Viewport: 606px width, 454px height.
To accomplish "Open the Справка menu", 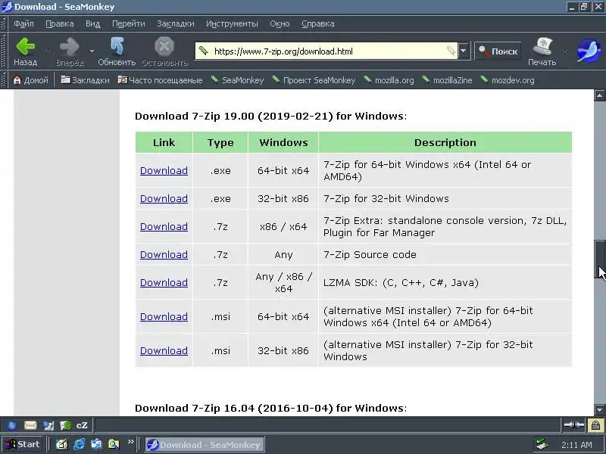I will click(x=317, y=23).
